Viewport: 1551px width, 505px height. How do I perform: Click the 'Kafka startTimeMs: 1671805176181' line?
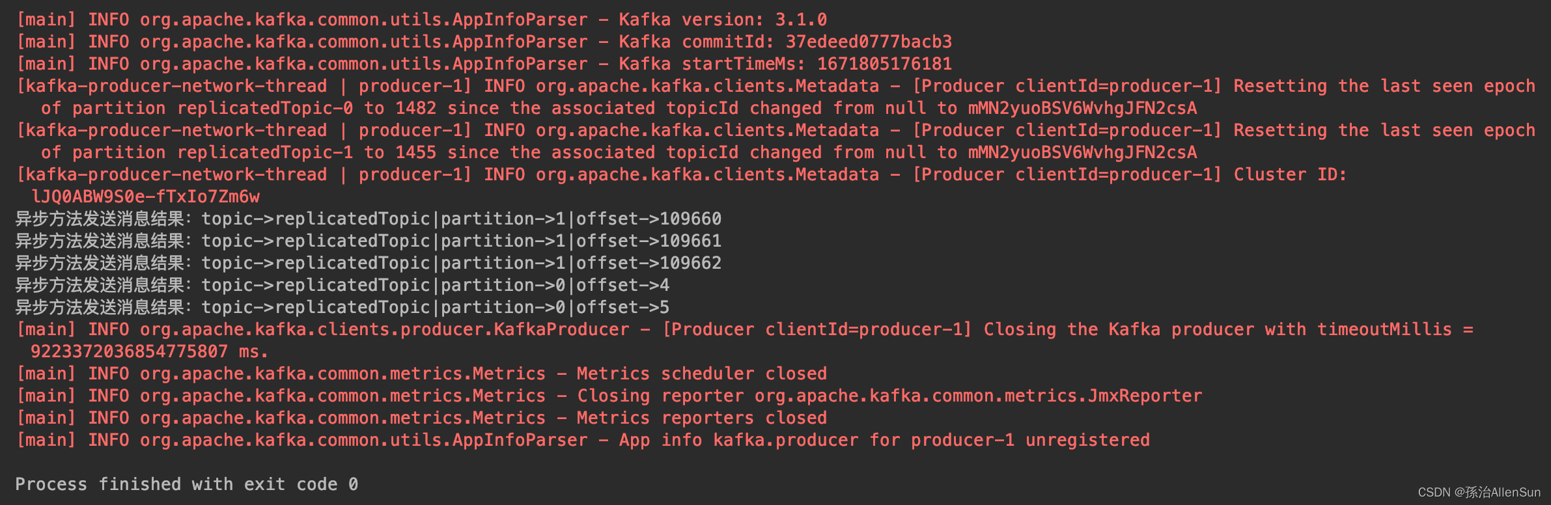(x=484, y=64)
